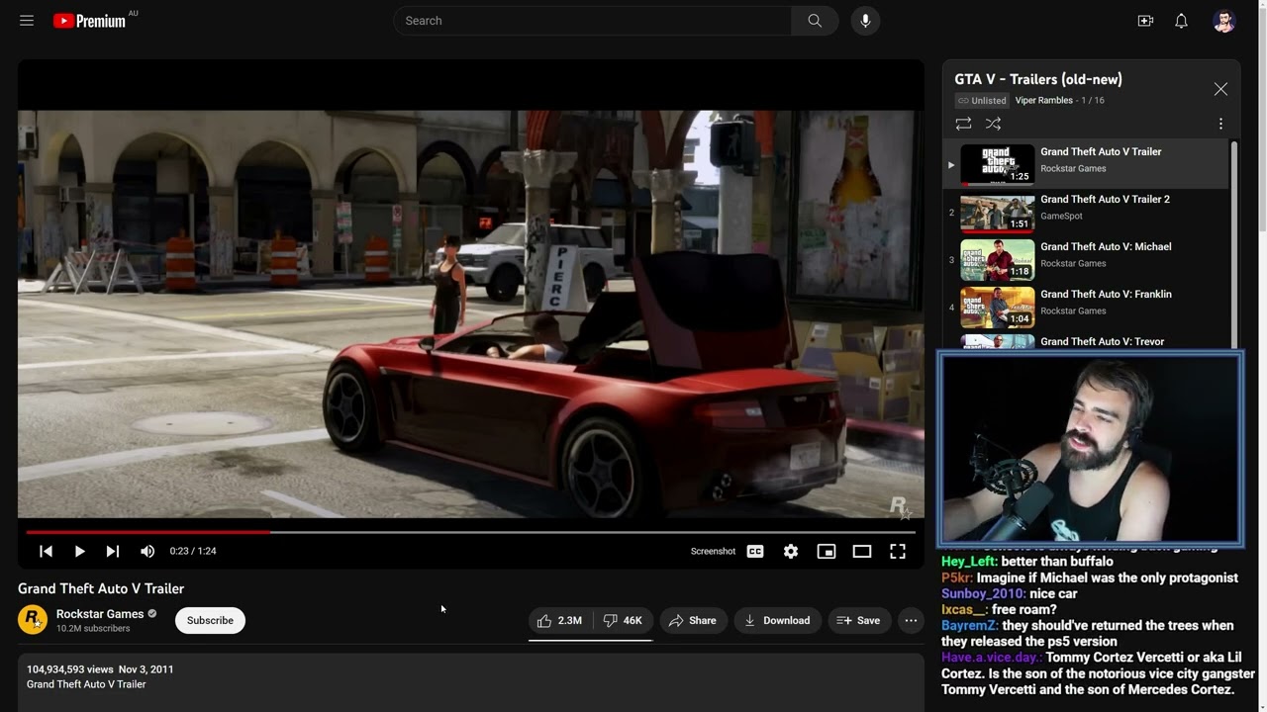The image size is (1267, 712).
Task: Play the paused video
Action: 79,551
